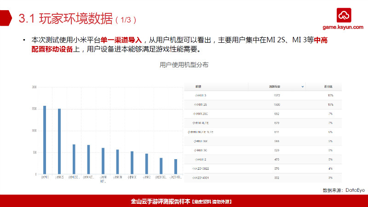Click the slide heading 3.1 玩家环境数据
Screen dimensions: 368x207
click(x=66, y=18)
